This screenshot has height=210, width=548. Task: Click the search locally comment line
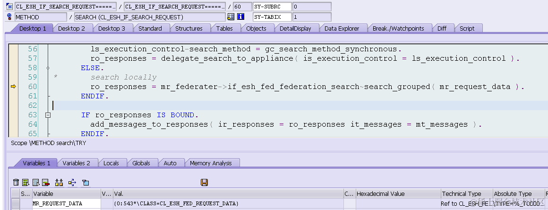tap(124, 77)
